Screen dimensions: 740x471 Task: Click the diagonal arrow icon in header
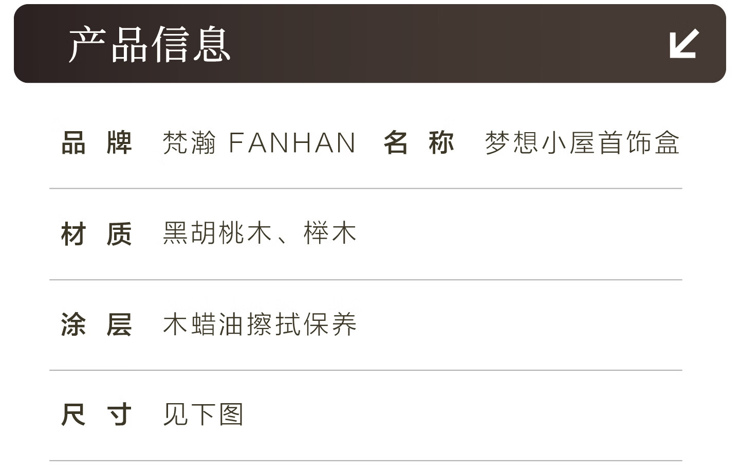pos(684,44)
